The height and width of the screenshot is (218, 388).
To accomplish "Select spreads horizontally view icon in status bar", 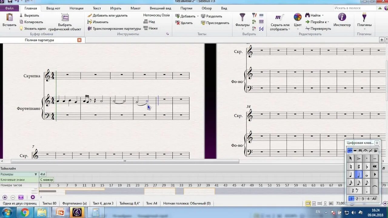I will 308,203.
